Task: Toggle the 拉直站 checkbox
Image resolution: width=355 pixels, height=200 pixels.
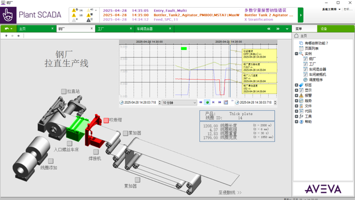Action: coord(64,91)
